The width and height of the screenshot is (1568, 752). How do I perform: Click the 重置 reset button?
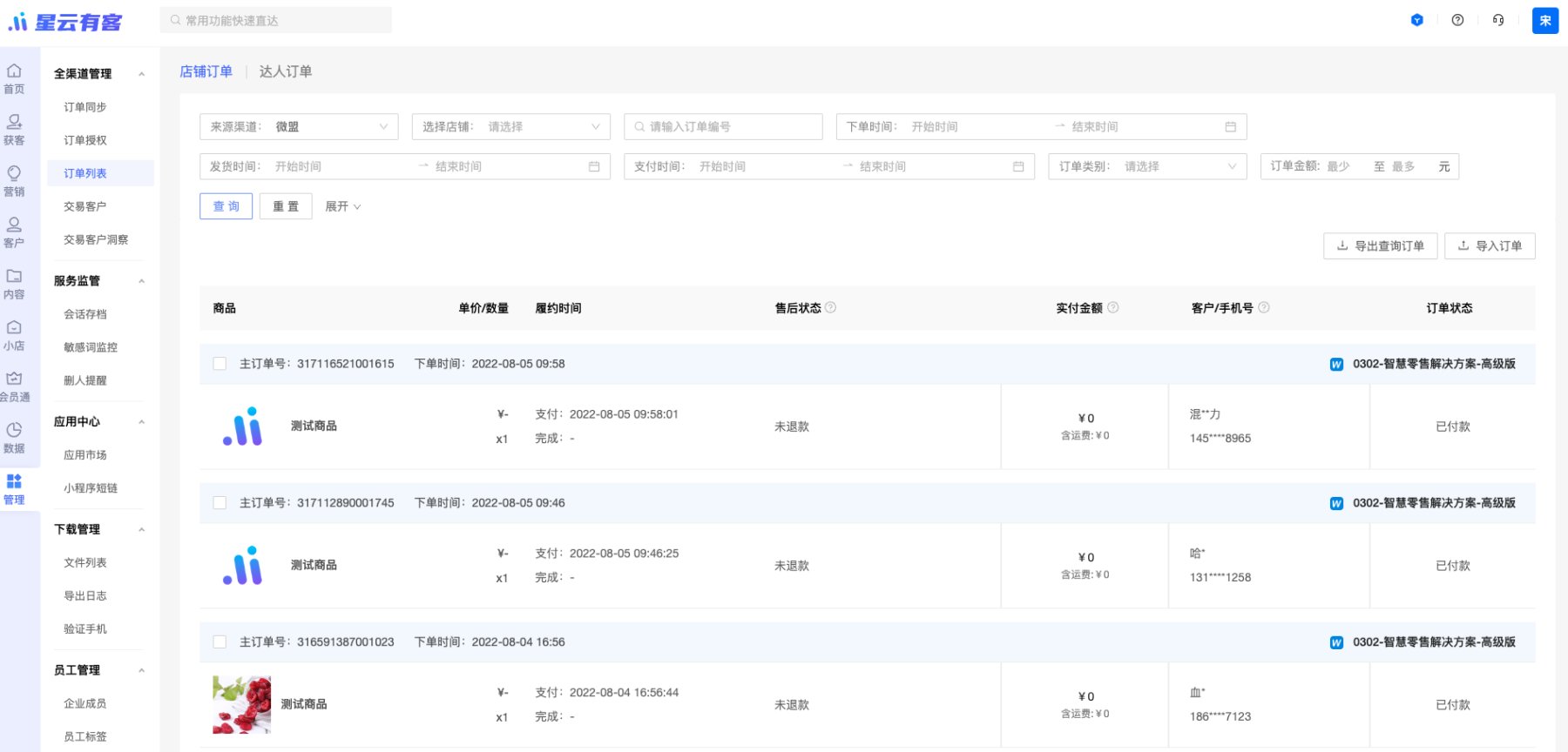286,206
